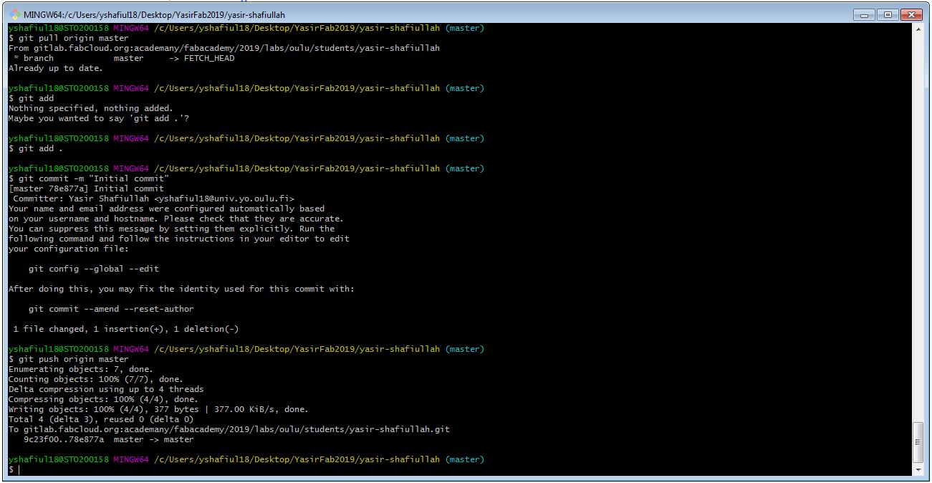
Task: Click the 'git push origin master' command line
Action: point(69,360)
